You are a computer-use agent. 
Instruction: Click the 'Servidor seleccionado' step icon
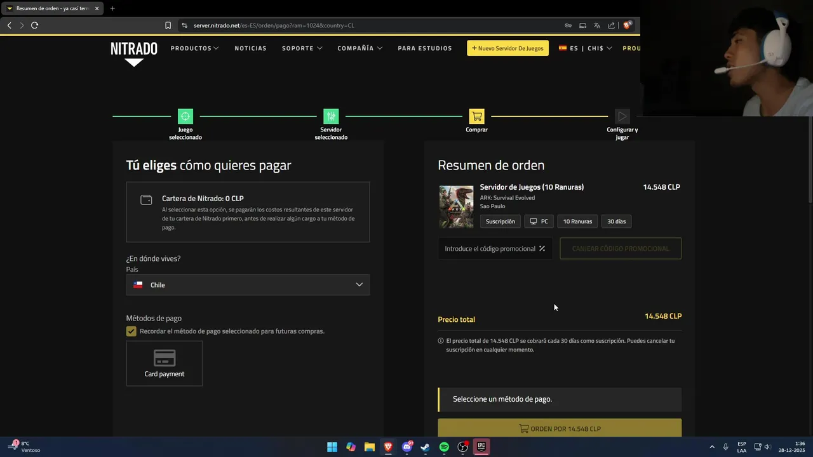[x=331, y=116]
